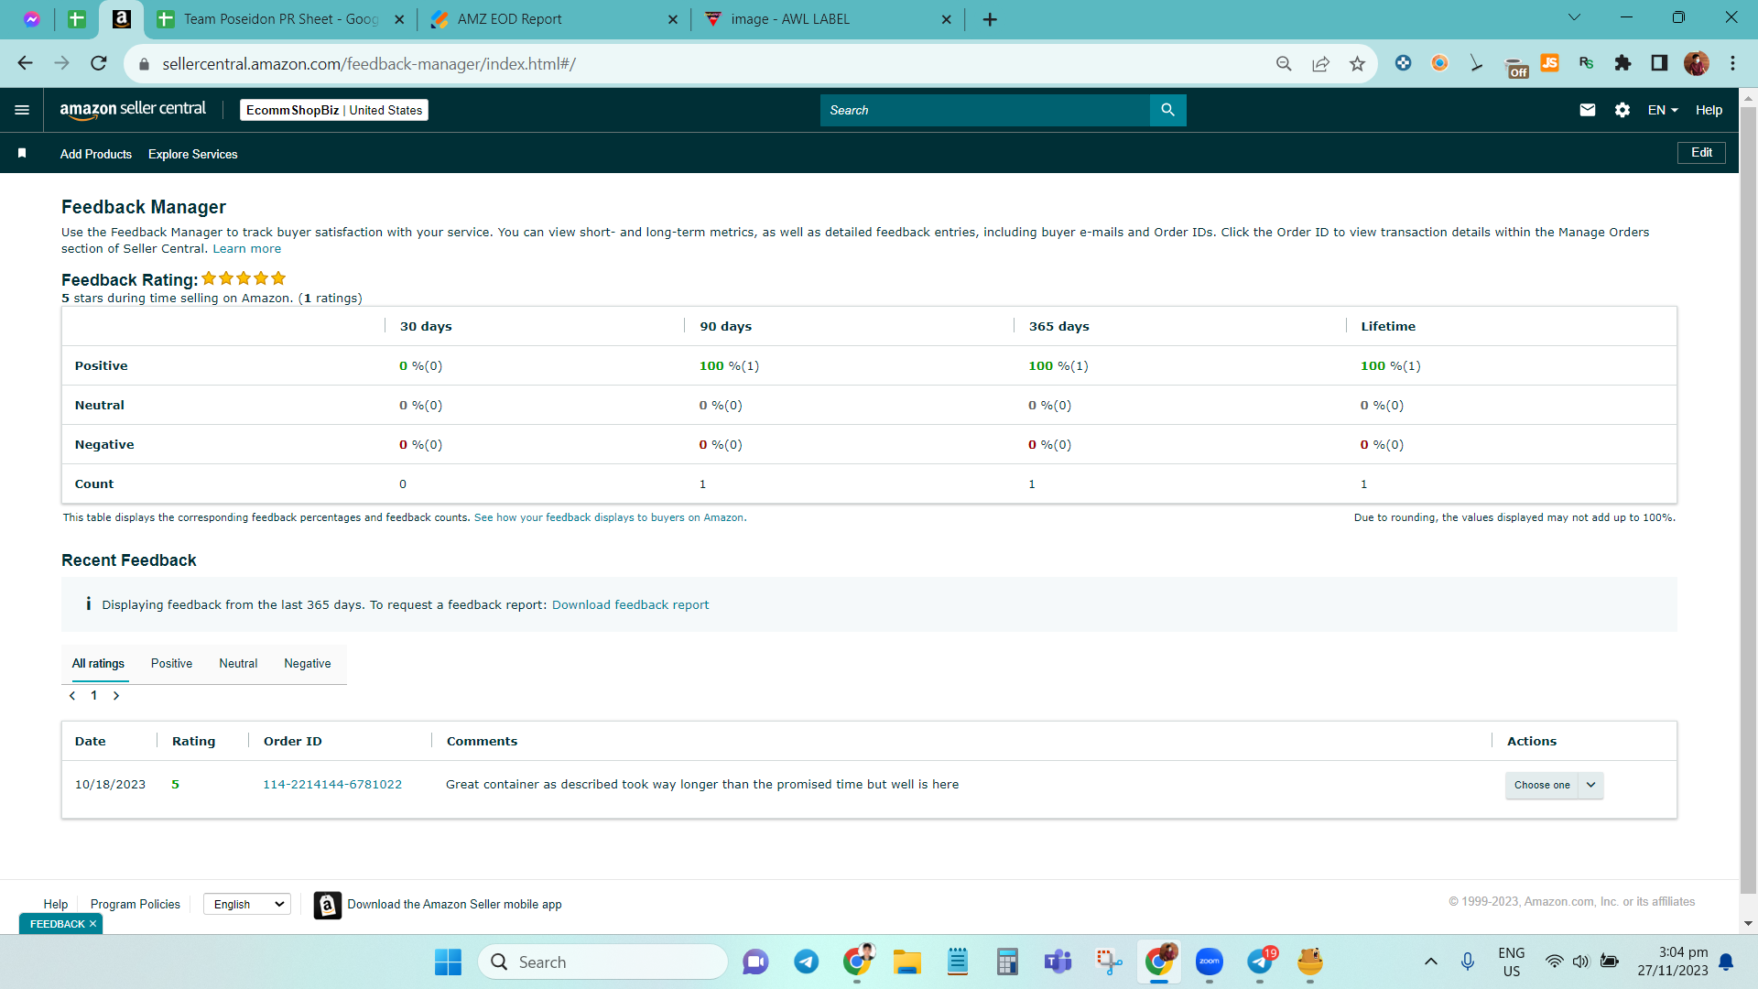Image resolution: width=1758 pixels, height=989 pixels.
Task: Open See how your feedback displays link
Action: point(609,517)
